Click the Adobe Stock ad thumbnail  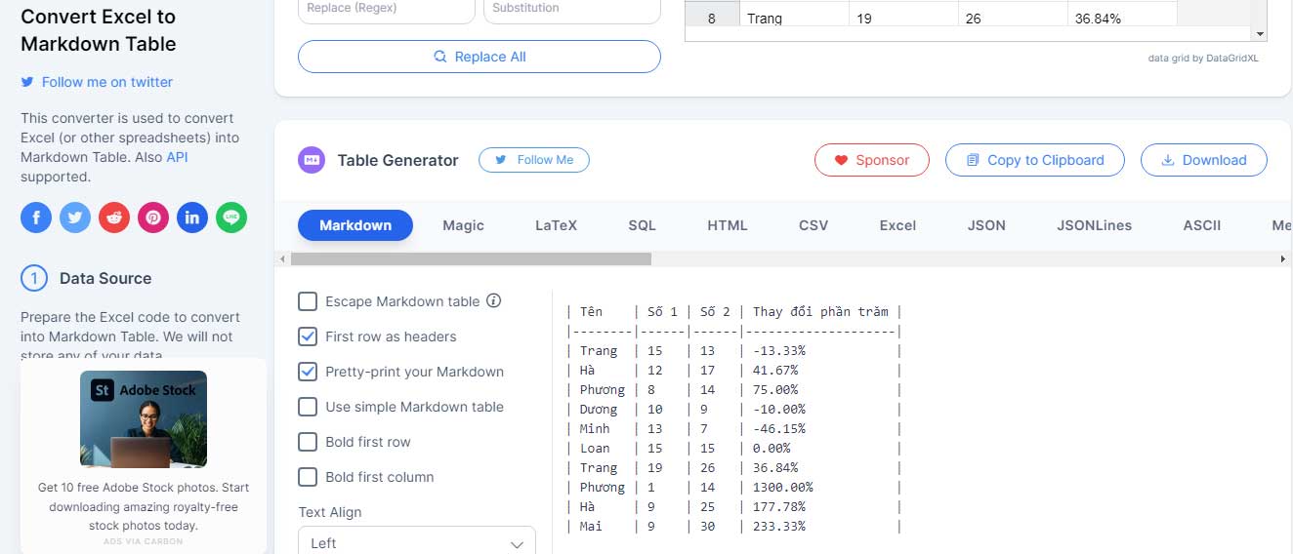(144, 419)
